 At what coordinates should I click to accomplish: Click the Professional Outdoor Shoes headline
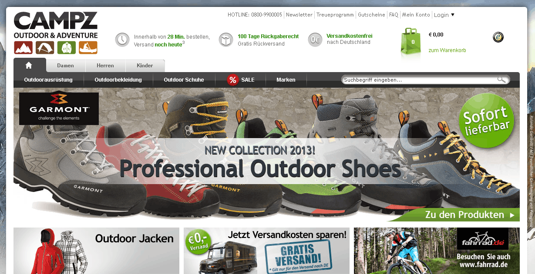point(260,169)
